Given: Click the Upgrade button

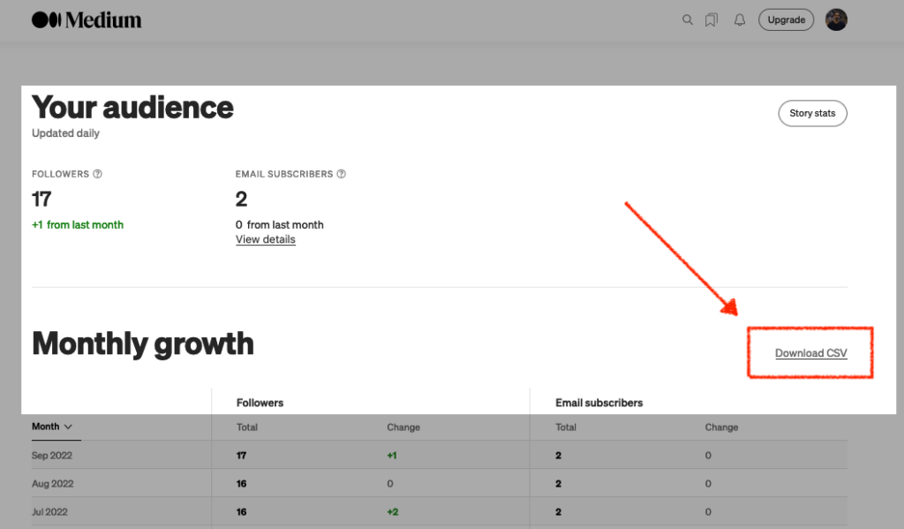Looking at the screenshot, I should click(x=786, y=19).
